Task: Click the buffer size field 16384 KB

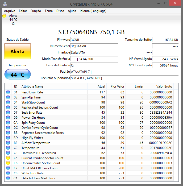Action: pos(165,40)
